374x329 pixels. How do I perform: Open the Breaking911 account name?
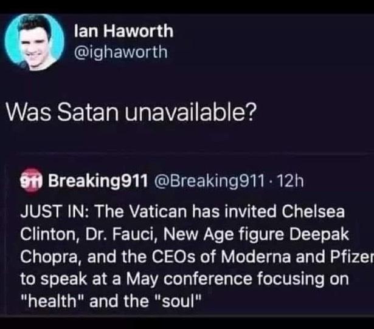pyautogui.click(x=98, y=181)
